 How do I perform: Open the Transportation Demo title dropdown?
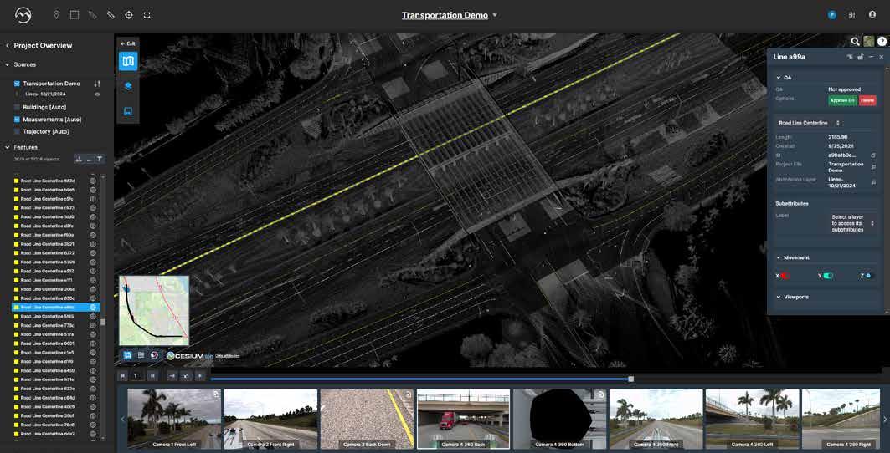click(x=494, y=15)
